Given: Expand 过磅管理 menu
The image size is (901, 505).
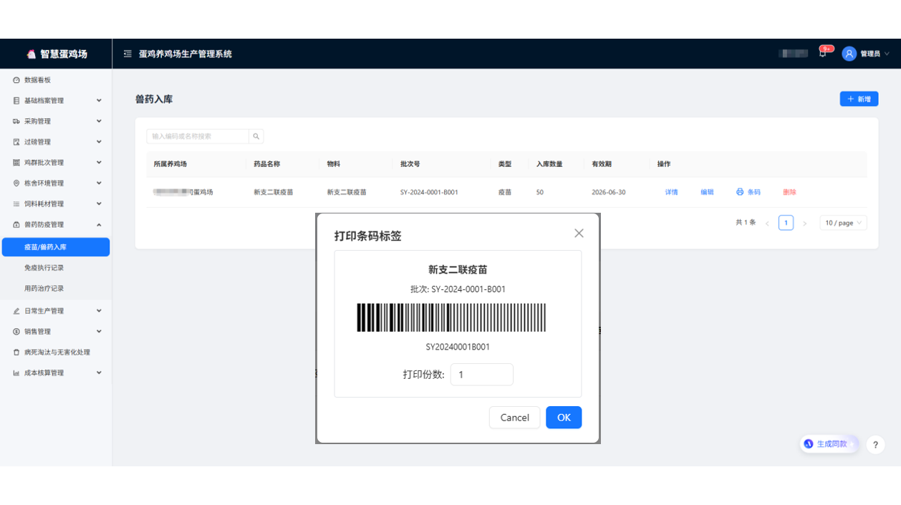Looking at the screenshot, I should [56, 142].
